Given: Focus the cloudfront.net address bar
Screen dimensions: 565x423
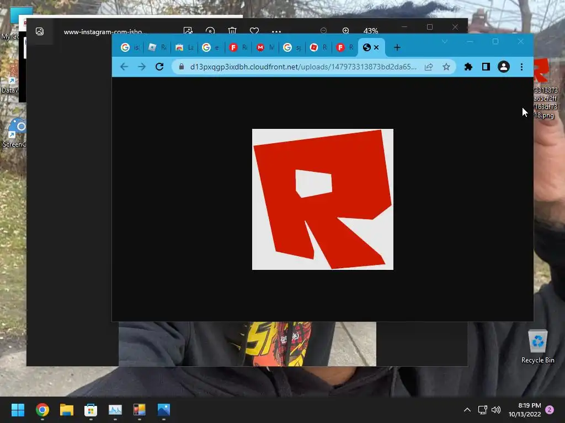Looking at the screenshot, I should point(303,67).
